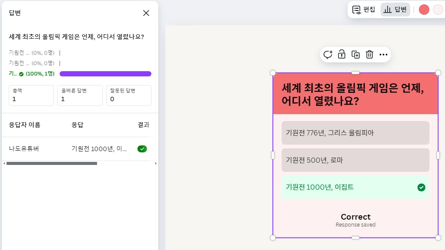The image size is (445, 250).
Task: Switch to the 편집 tab
Action: [x=364, y=9]
